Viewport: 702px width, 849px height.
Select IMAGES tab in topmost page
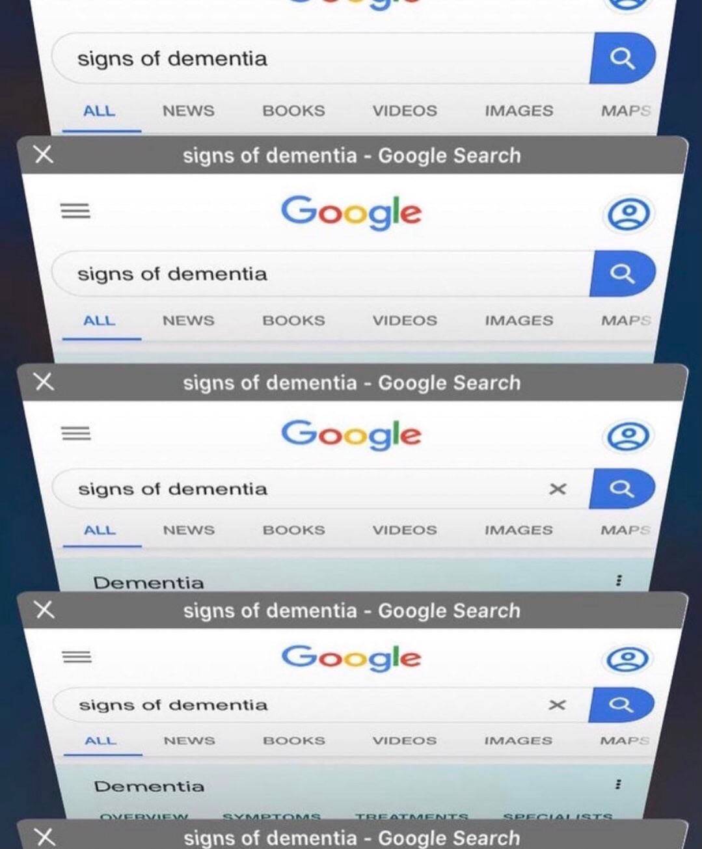[519, 111]
